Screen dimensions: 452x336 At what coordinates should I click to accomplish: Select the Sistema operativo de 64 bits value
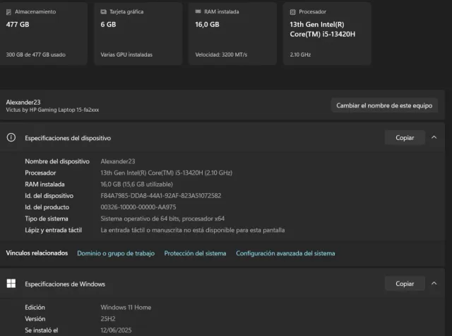point(162,219)
